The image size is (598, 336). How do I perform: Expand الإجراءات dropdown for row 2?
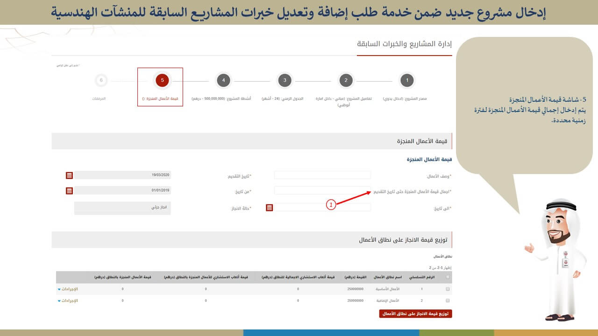(68, 301)
